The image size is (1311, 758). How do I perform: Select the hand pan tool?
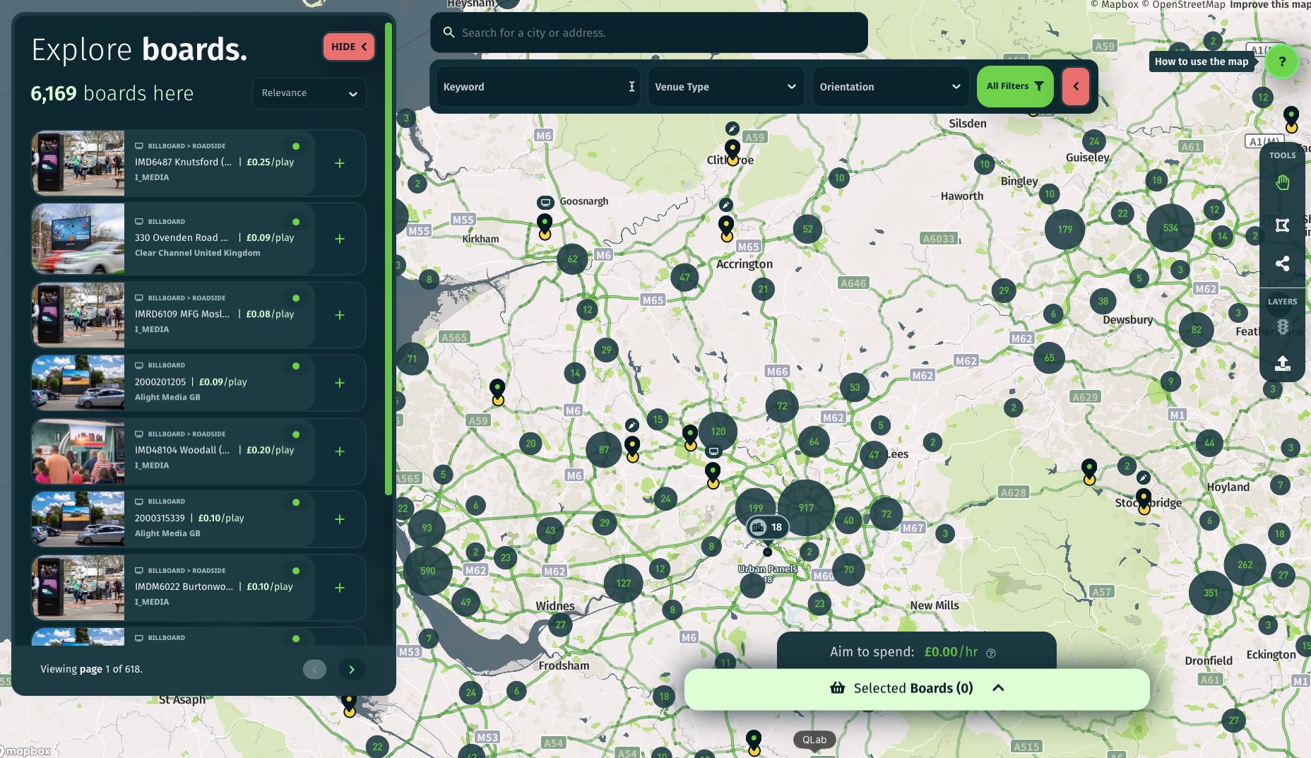(x=1282, y=183)
